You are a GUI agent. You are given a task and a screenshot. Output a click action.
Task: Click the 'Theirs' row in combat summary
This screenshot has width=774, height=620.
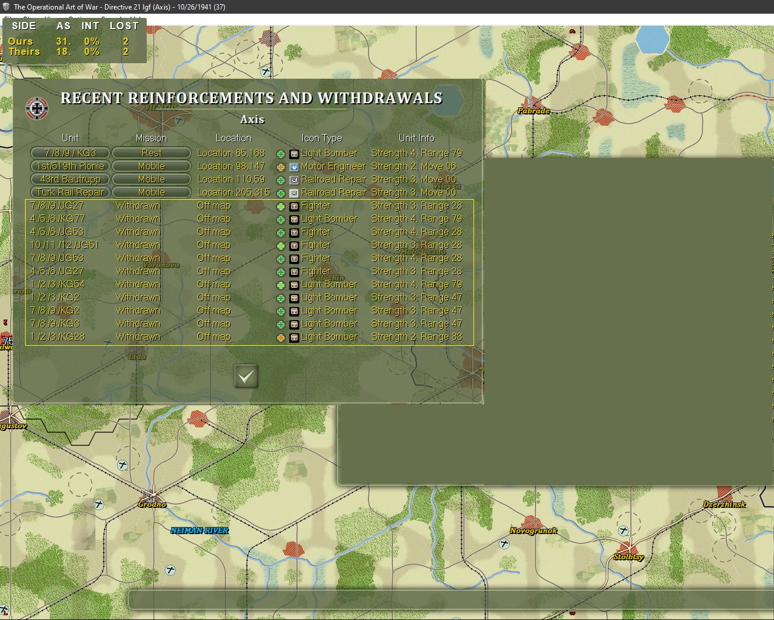point(69,52)
